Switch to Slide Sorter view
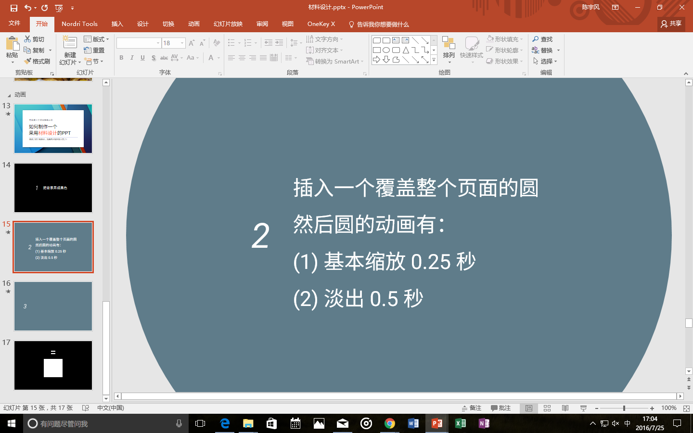The height and width of the screenshot is (433, 693). (x=547, y=408)
